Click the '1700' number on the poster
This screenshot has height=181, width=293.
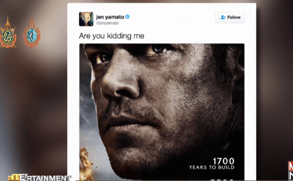click(x=224, y=161)
